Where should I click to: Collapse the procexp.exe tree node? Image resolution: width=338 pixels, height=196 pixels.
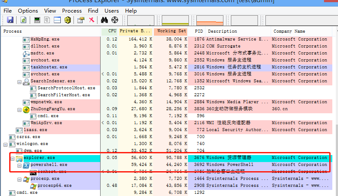pyautogui.click(x=19, y=179)
